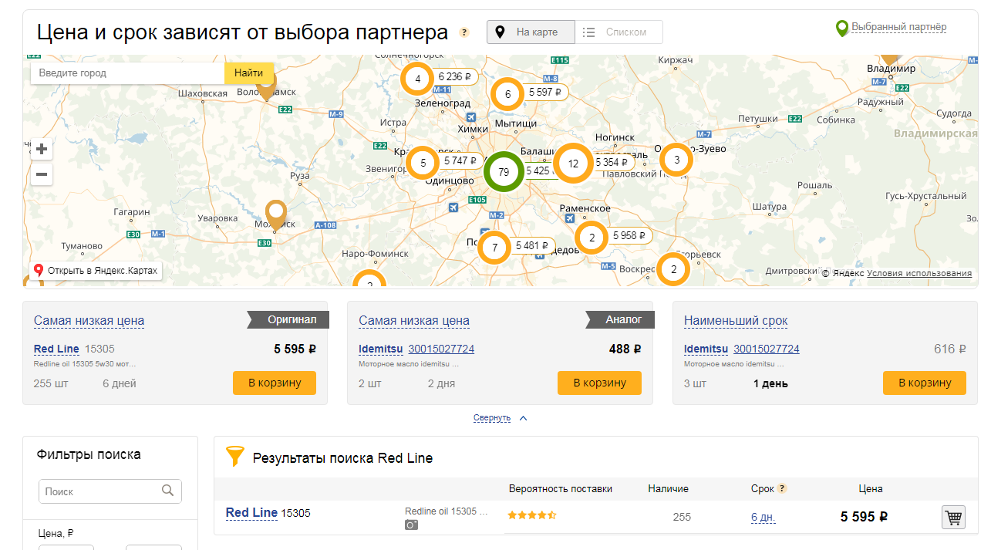Select the 12 partners cluster on map
Image resolution: width=991 pixels, height=550 pixels.
[574, 164]
